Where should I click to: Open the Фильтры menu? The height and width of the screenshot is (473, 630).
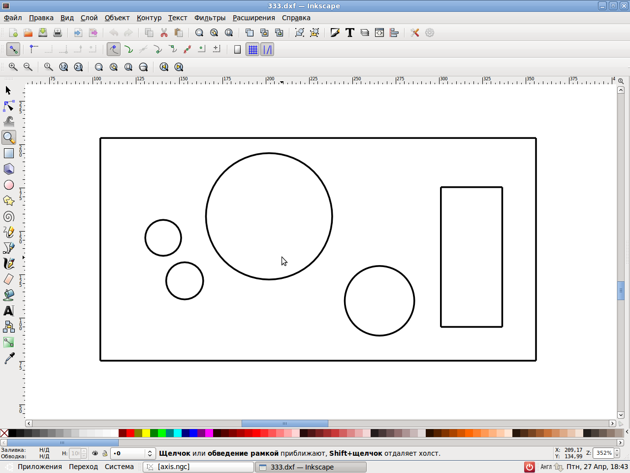[x=210, y=18]
